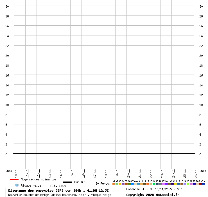
Task: Click the 18/11 date label on x-axis
Action: pyautogui.click(x=106, y=173)
